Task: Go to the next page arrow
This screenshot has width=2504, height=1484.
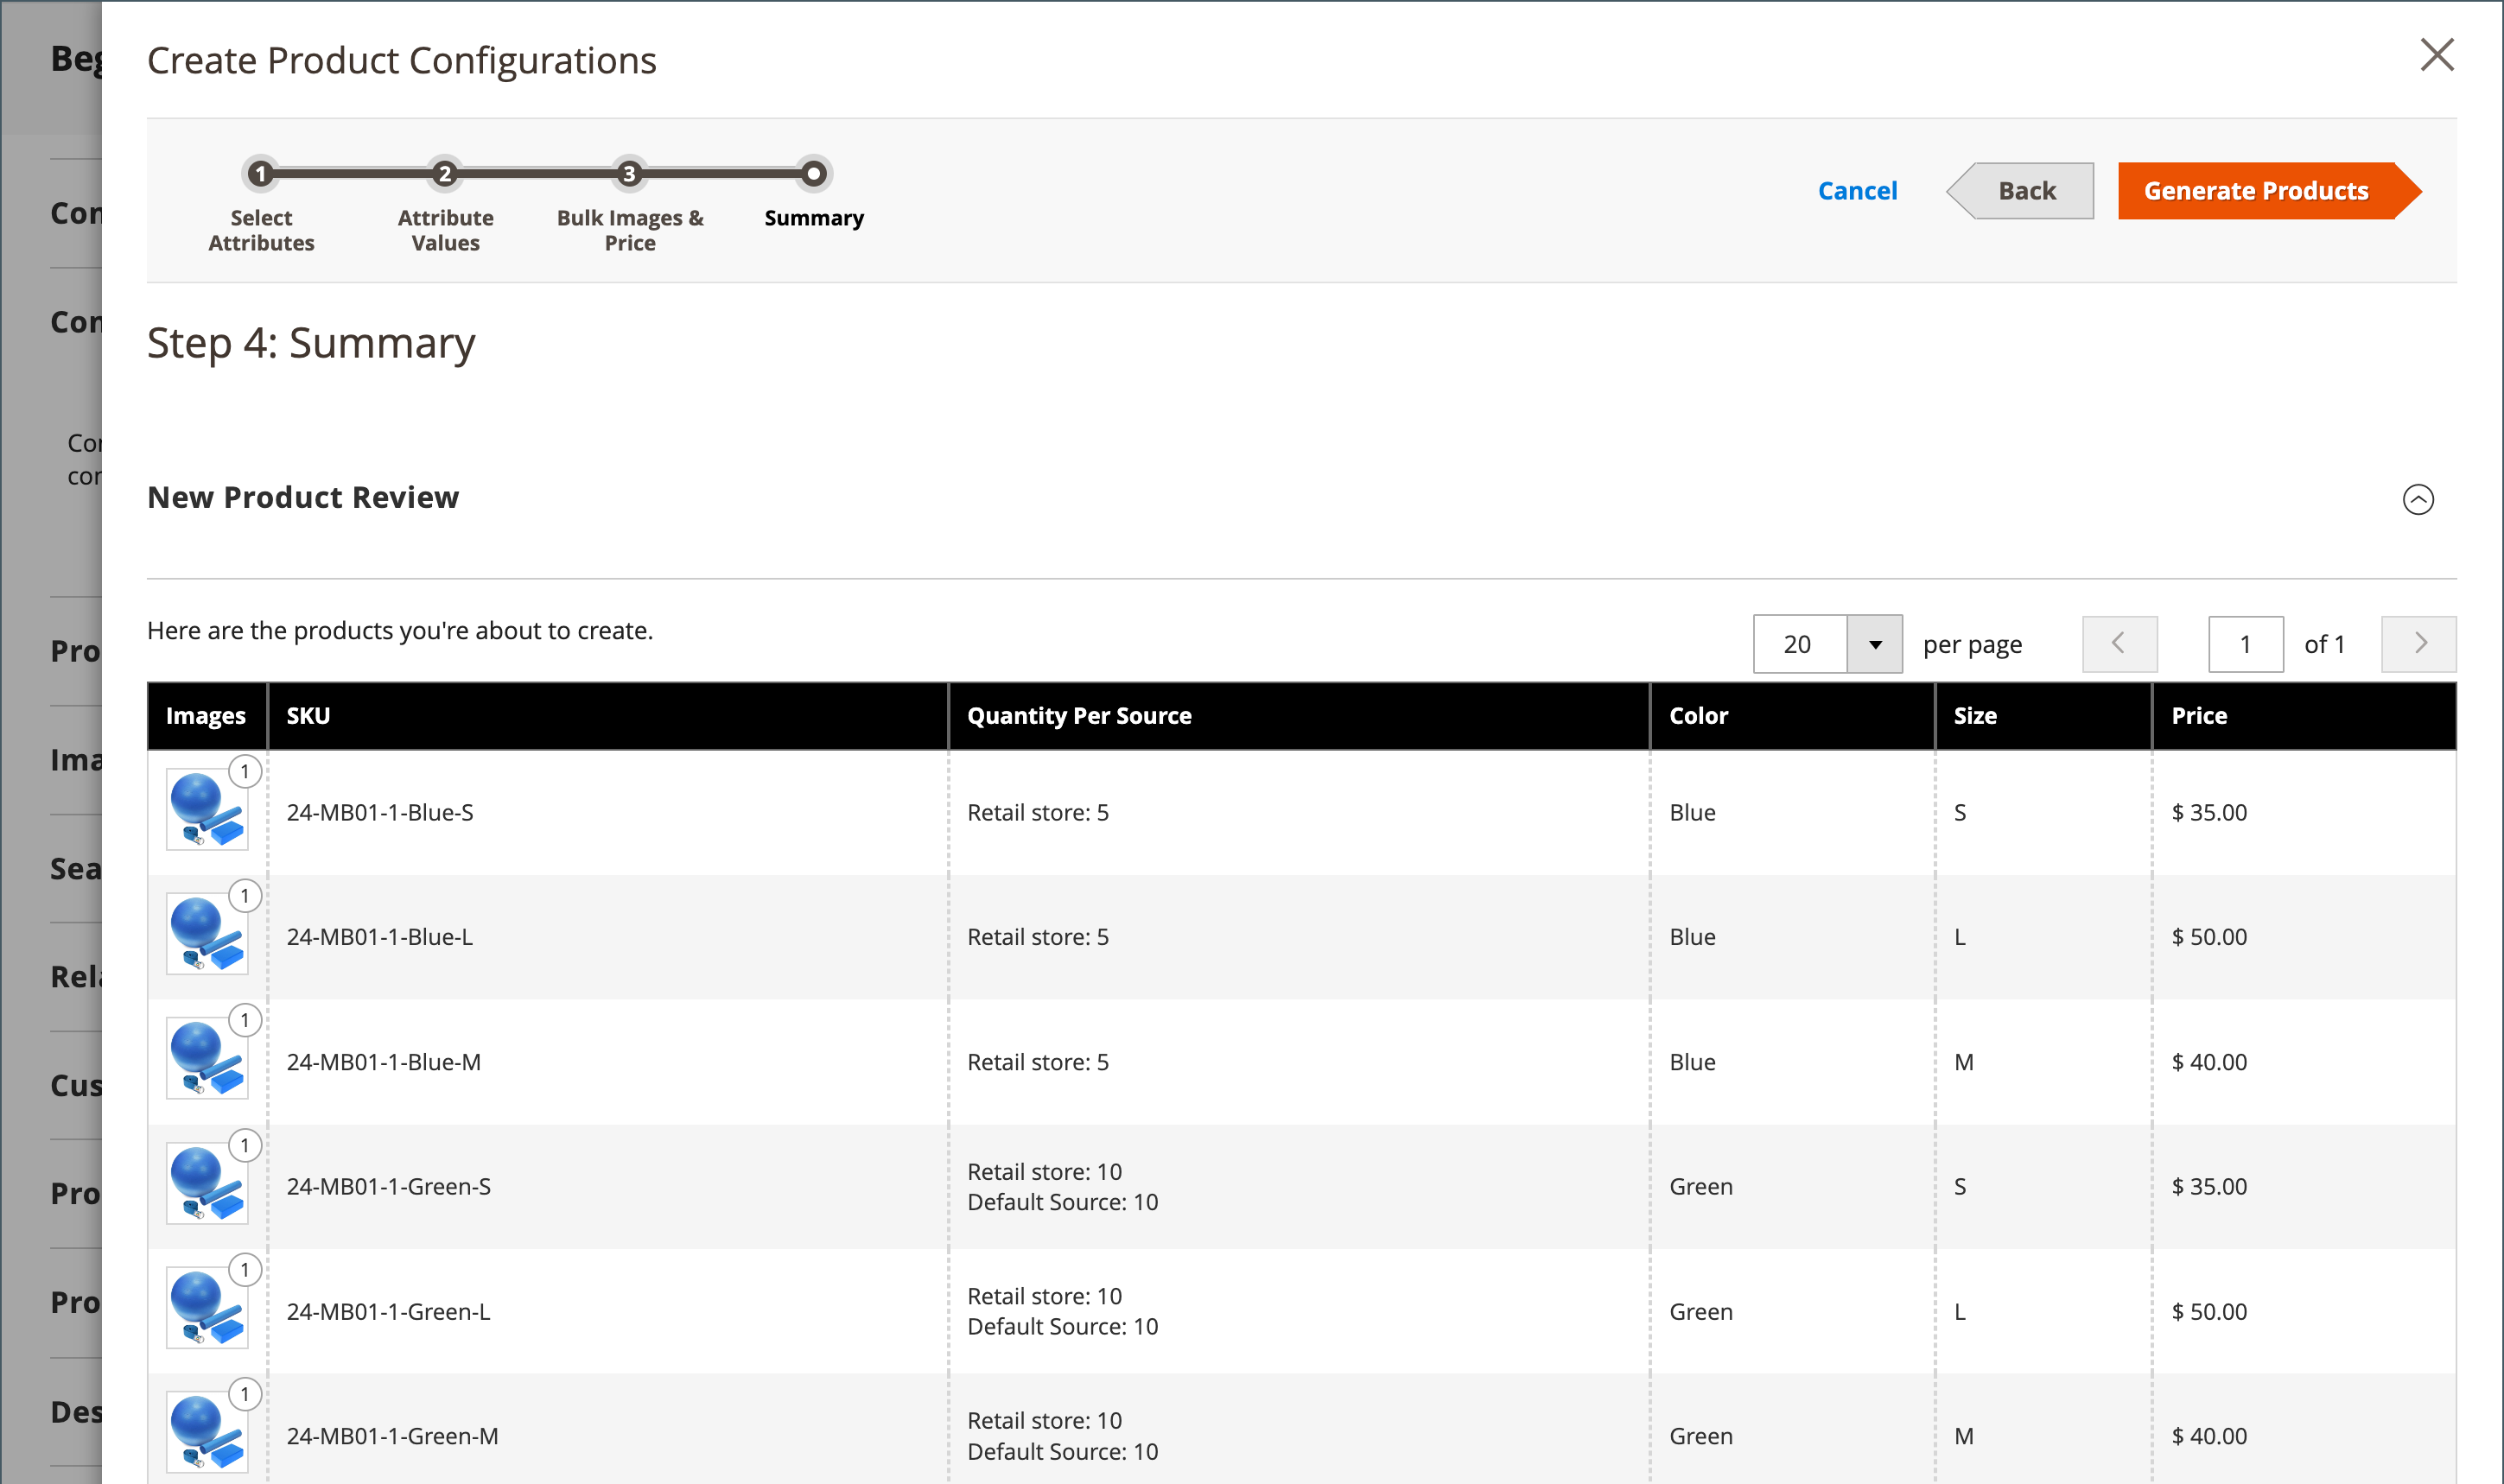Action: [x=2418, y=644]
